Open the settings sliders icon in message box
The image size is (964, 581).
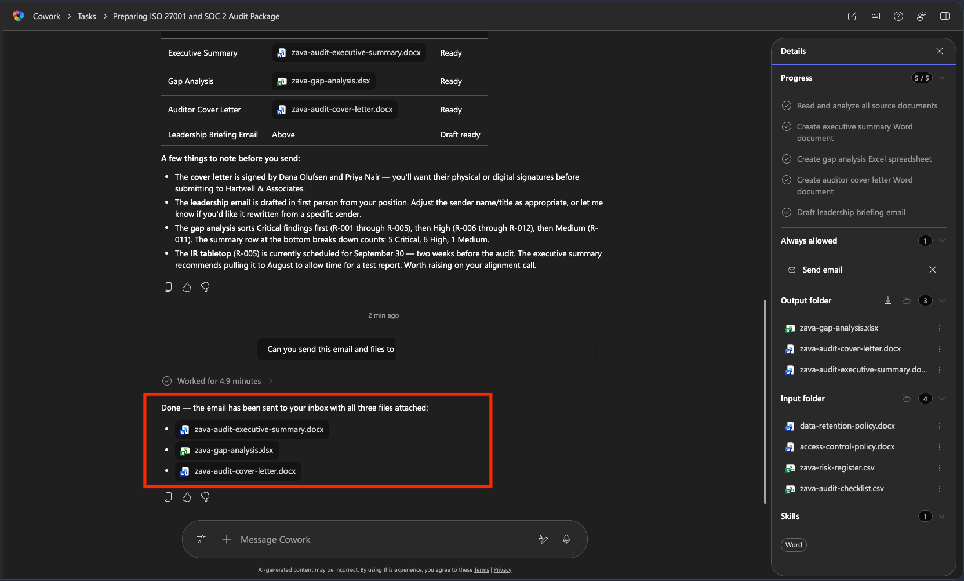[x=201, y=539]
